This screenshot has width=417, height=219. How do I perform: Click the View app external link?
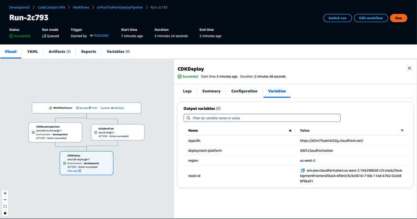tap(74, 171)
